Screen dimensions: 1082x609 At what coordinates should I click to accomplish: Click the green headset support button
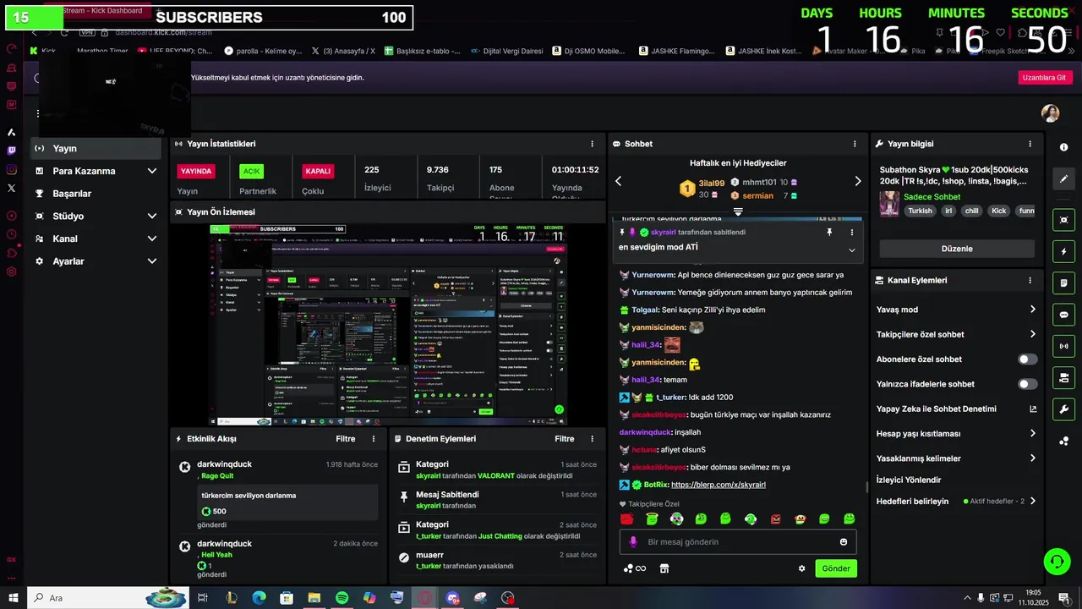click(1056, 561)
